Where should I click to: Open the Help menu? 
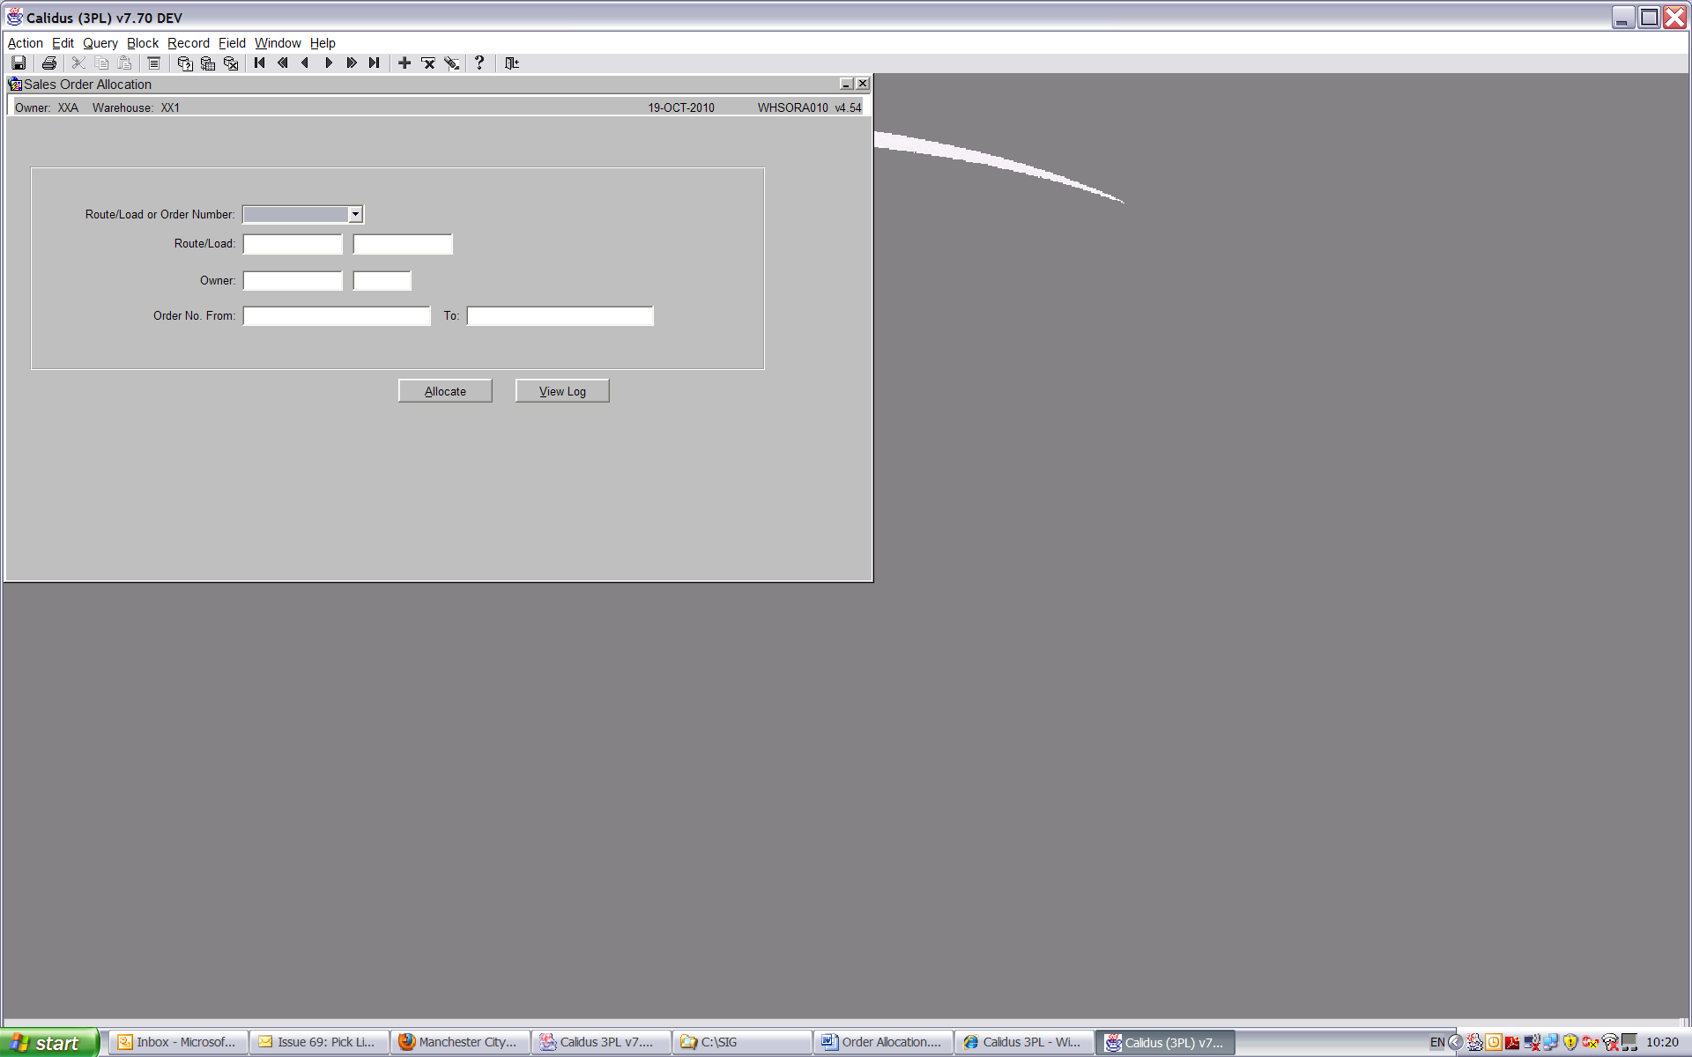pos(323,43)
